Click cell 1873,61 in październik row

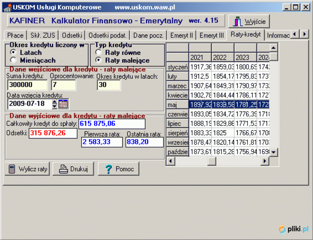pyautogui.click(x=200, y=152)
